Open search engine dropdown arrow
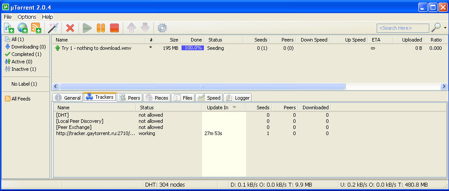 pyautogui.click(x=445, y=28)
